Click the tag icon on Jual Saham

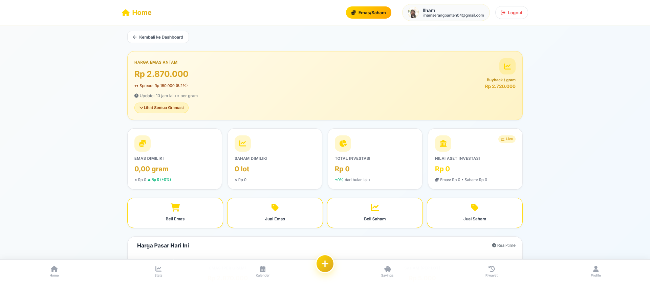(x=475, y=207)
